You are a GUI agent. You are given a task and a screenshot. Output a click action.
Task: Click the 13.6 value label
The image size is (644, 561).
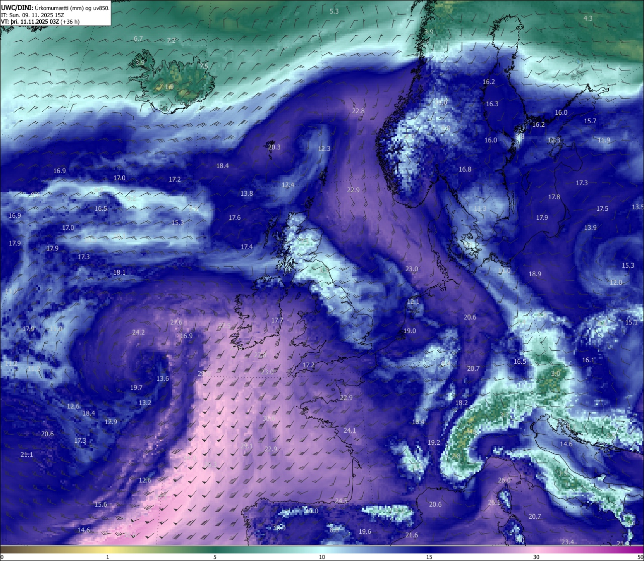click(163, 378)
